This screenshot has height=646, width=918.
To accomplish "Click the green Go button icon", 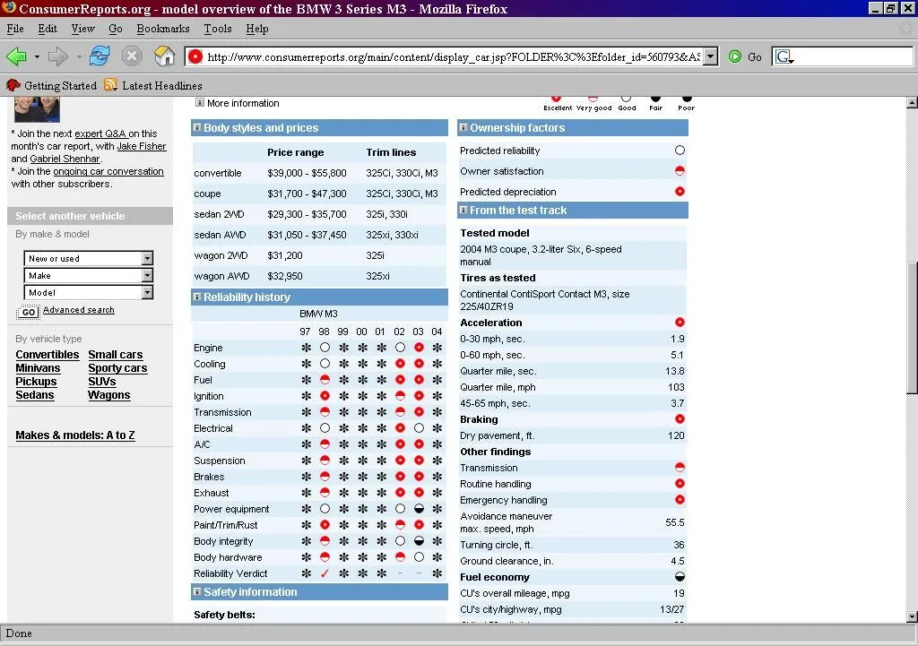I will pyautogui.click(x=735, y=56).
